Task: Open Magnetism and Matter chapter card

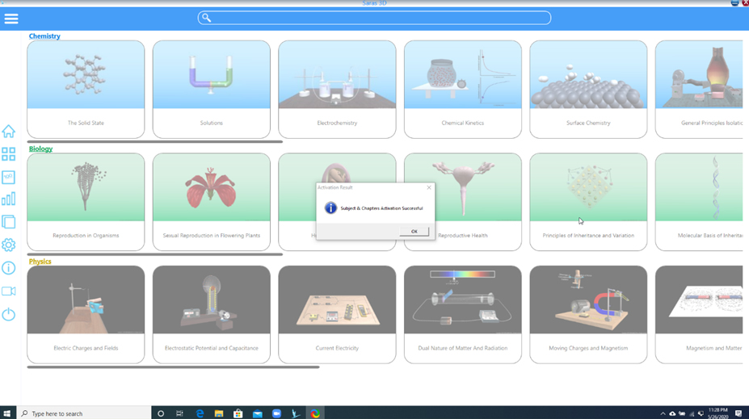Action: 700,315
